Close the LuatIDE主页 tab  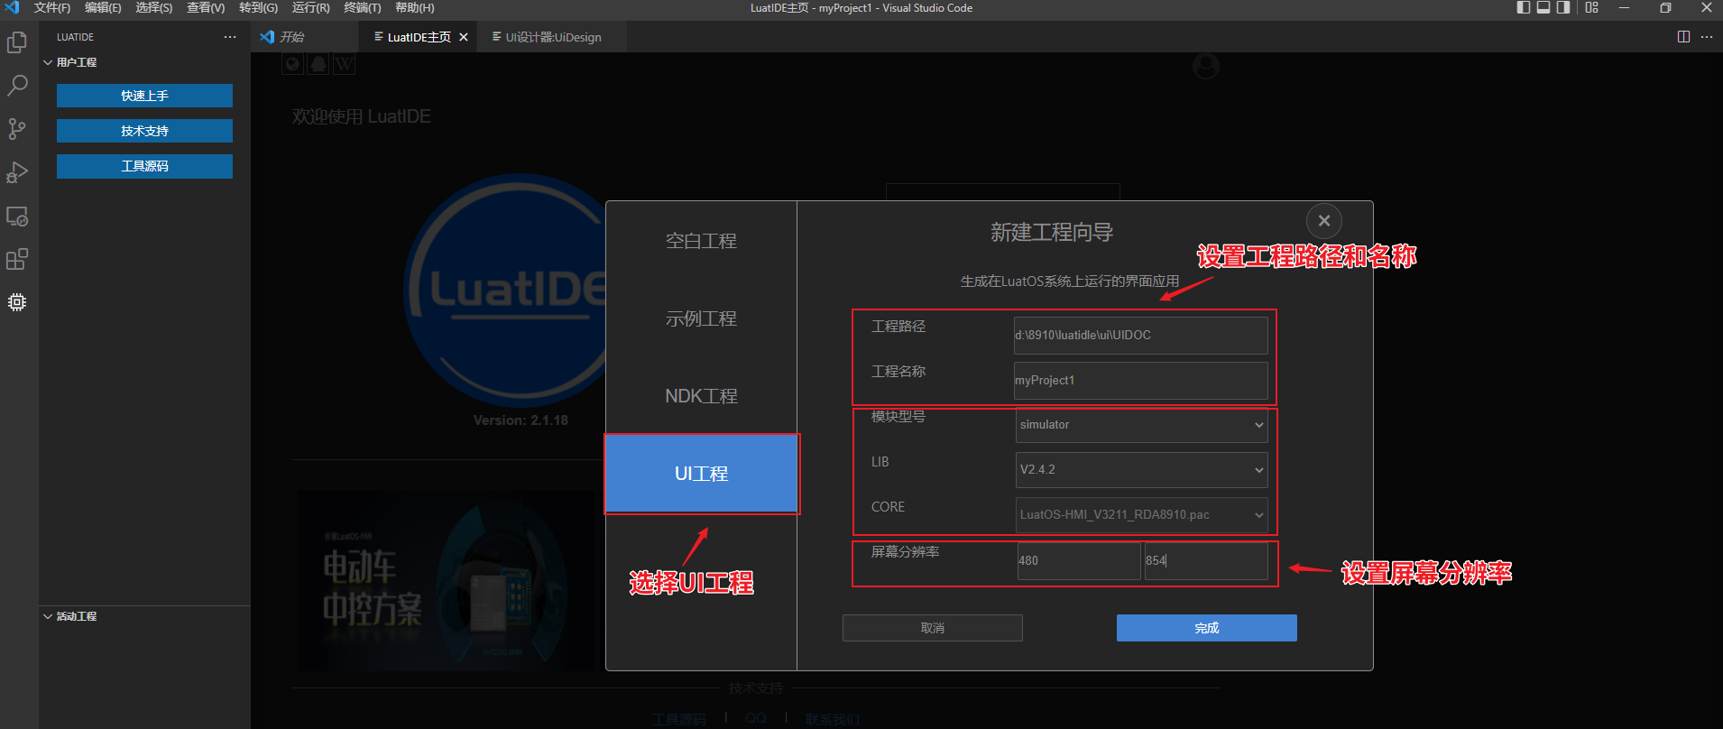point(464,37)
